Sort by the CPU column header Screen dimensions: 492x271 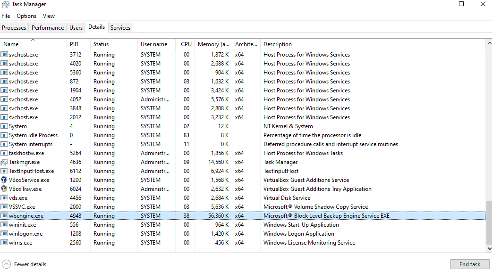pyautogui.click(x=185, y=44)
